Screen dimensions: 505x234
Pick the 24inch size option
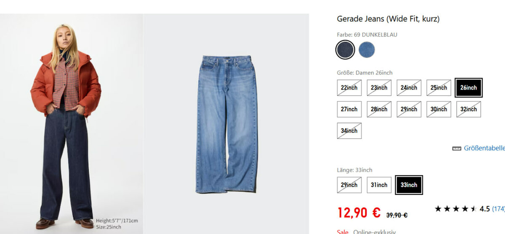pyautogui.click(x=409, y=88)
